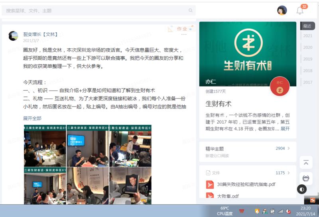Expand group description via 展开
This screenshot has height=217, width=319.
285,129
